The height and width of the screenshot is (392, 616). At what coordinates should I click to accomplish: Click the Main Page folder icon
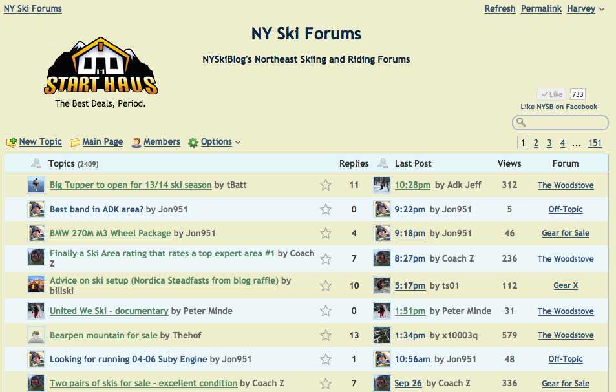click(75, 142)
